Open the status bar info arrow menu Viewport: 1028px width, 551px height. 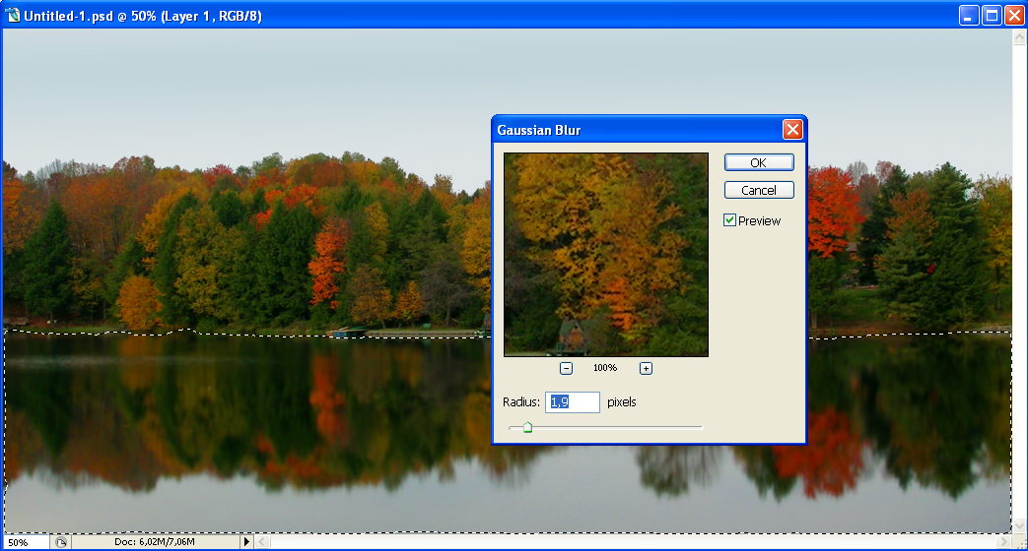pos(246,542)
